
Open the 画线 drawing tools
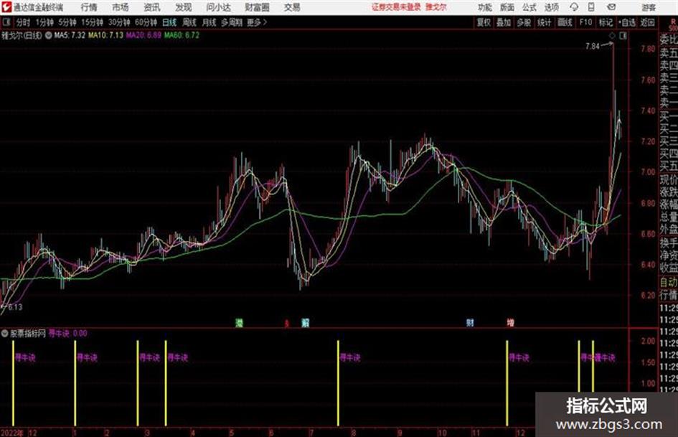[565, 22]
